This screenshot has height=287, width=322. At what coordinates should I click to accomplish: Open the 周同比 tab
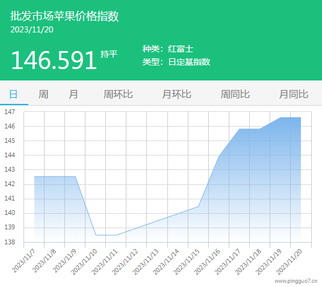coord(235,94)
